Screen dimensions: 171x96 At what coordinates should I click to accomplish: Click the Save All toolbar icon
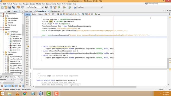click(x=14, y=7)
